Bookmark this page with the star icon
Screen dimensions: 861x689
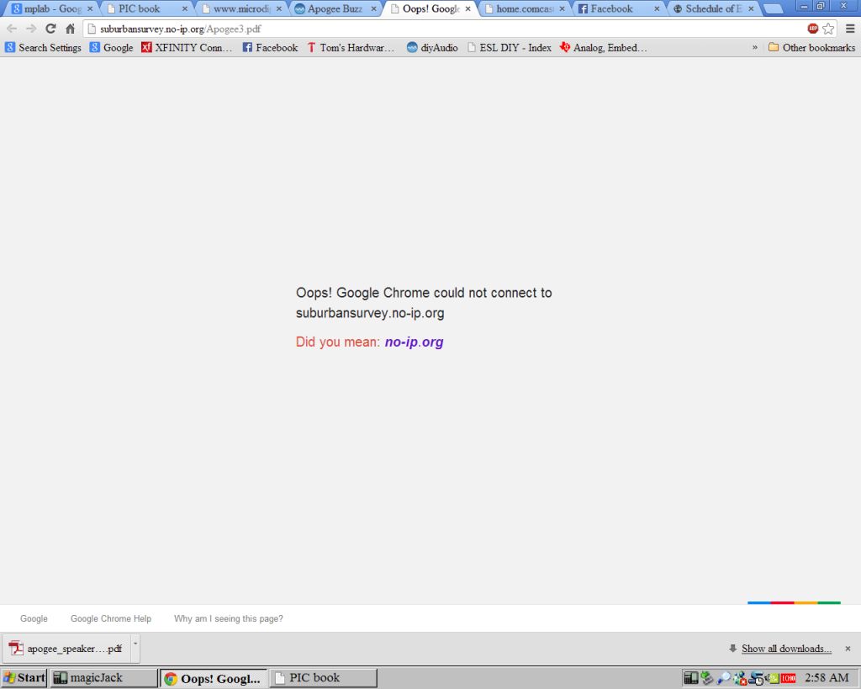click(828, 29)
